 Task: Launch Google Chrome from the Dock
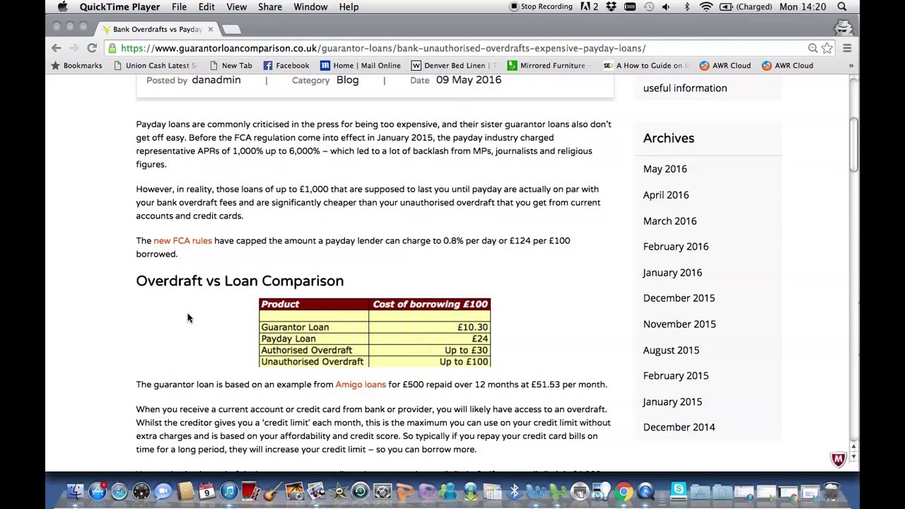click(624, 491)
